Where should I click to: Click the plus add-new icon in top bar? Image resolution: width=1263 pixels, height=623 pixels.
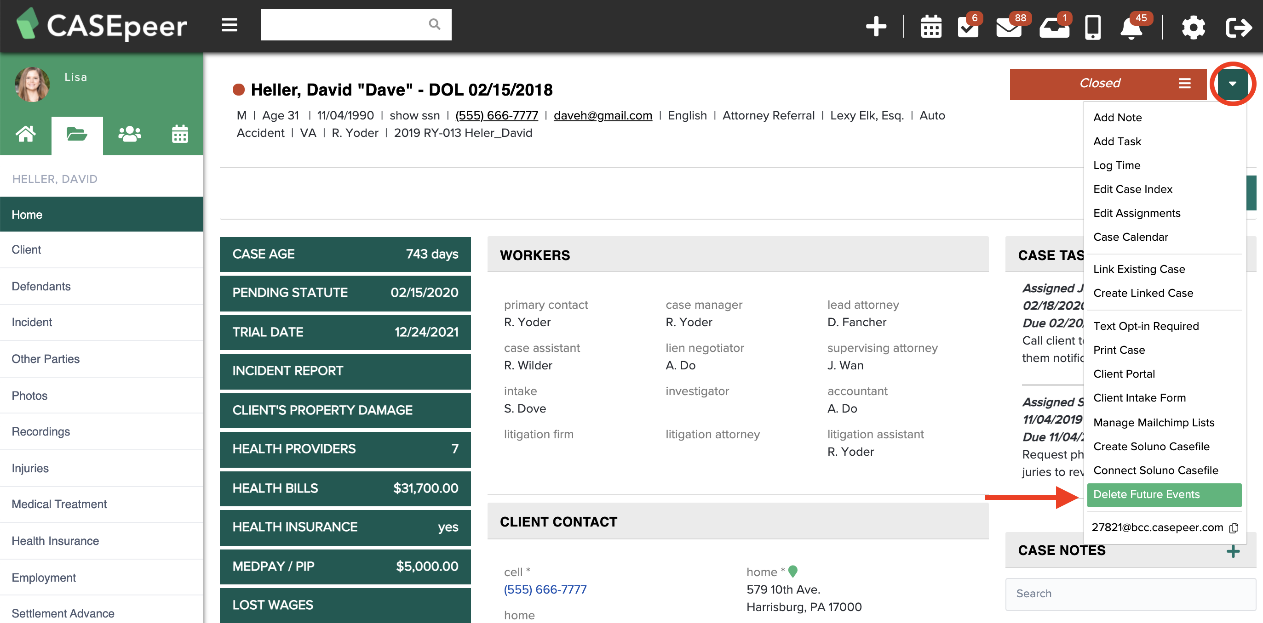coord(876,26)
